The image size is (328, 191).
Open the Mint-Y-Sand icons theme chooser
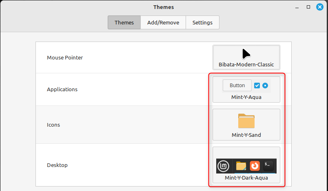pos(246,125)
